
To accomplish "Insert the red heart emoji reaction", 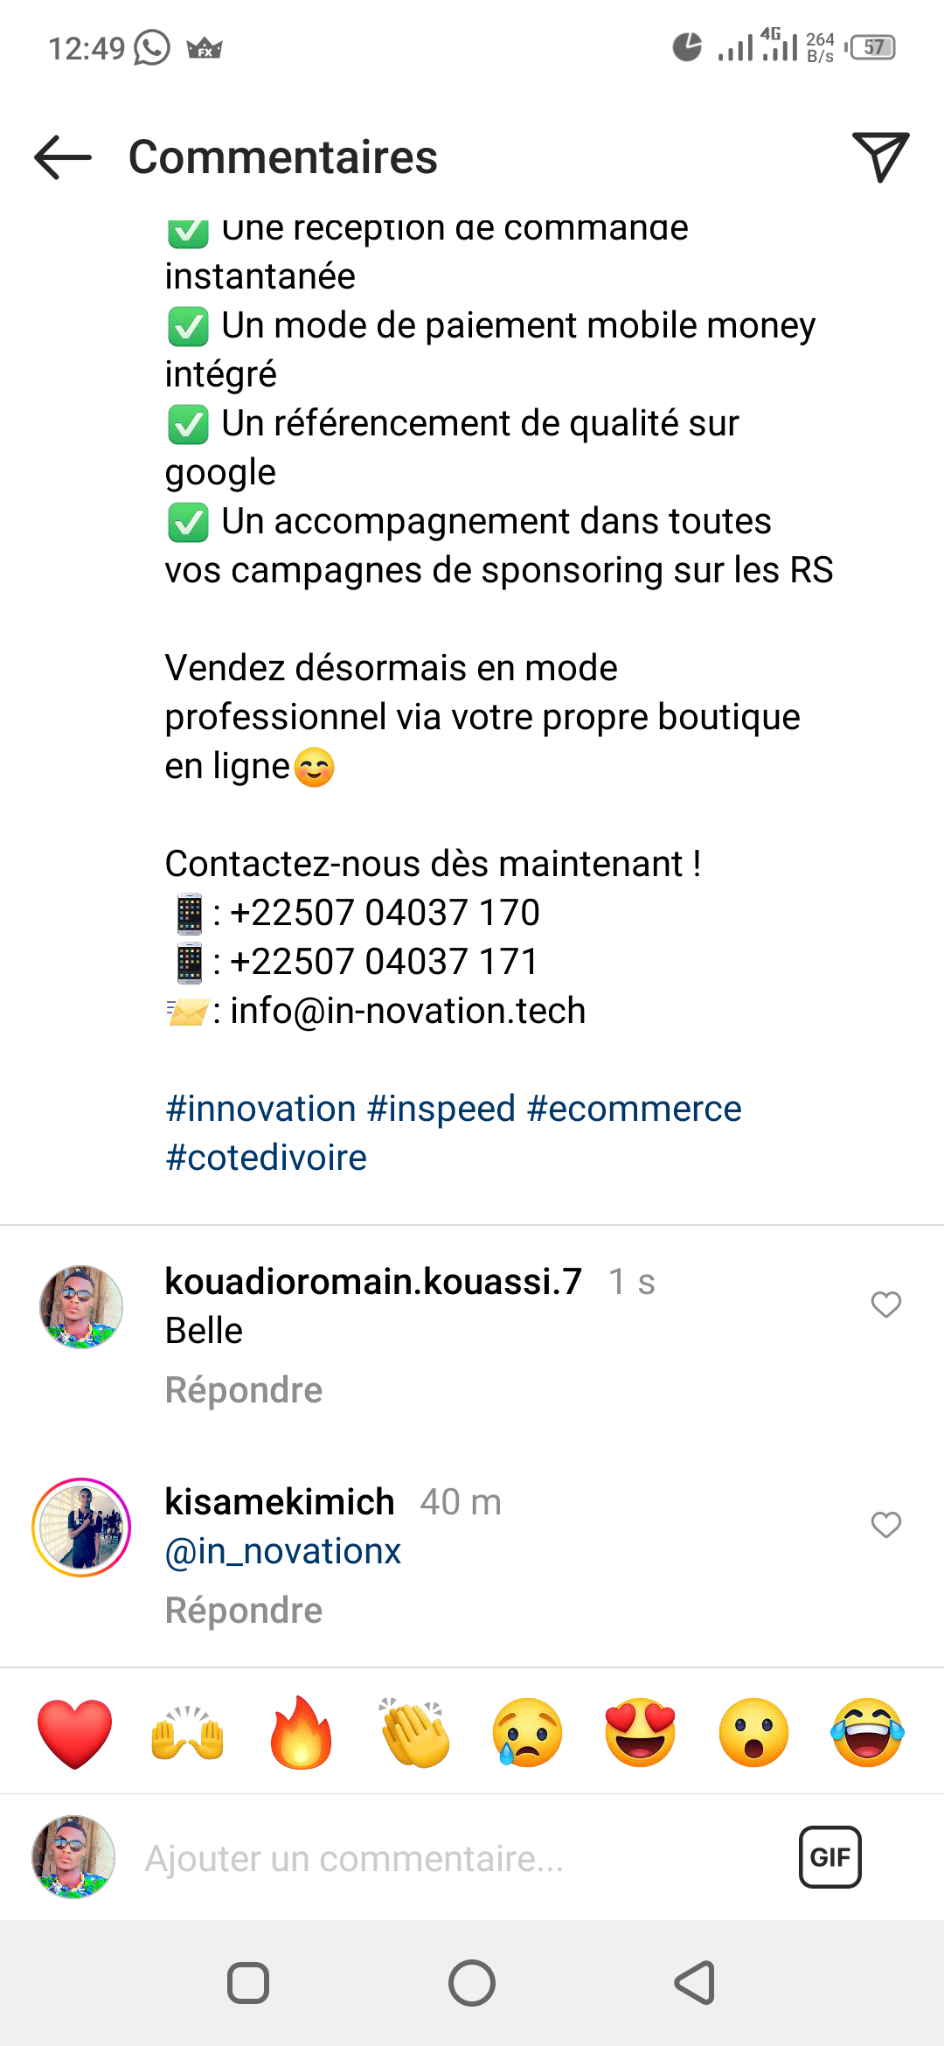I will coord(75,1733).
